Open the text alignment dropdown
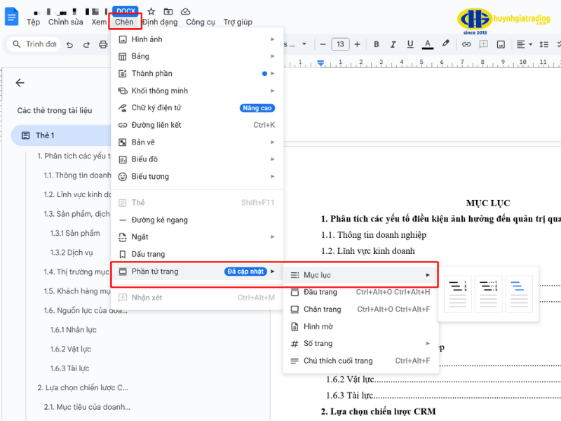The image size is (561, 421). click(x=524, y=44)
